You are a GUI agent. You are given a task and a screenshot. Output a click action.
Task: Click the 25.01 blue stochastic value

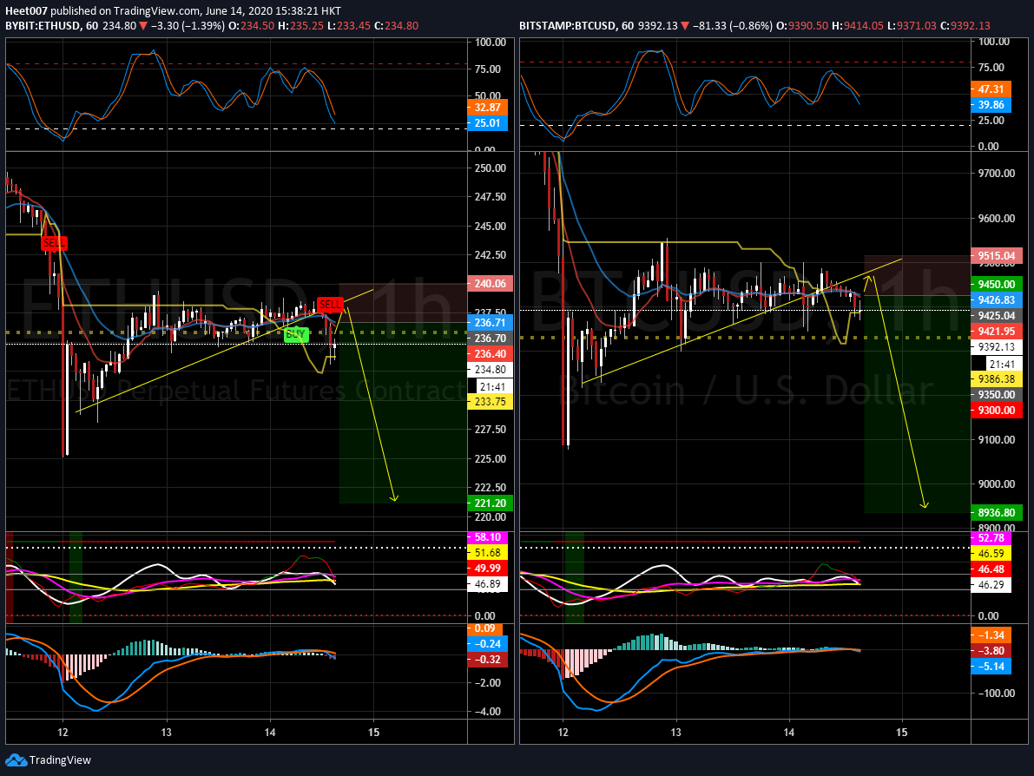487,123
